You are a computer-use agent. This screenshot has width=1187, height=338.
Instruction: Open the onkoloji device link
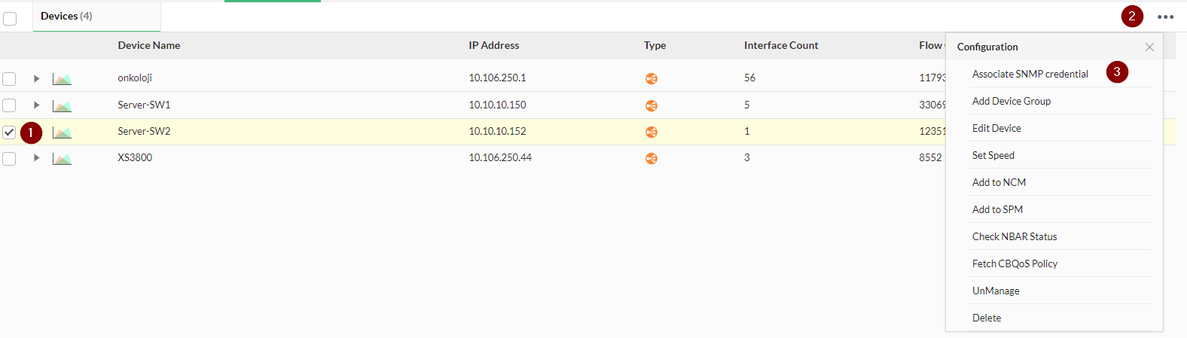(135, 78)
